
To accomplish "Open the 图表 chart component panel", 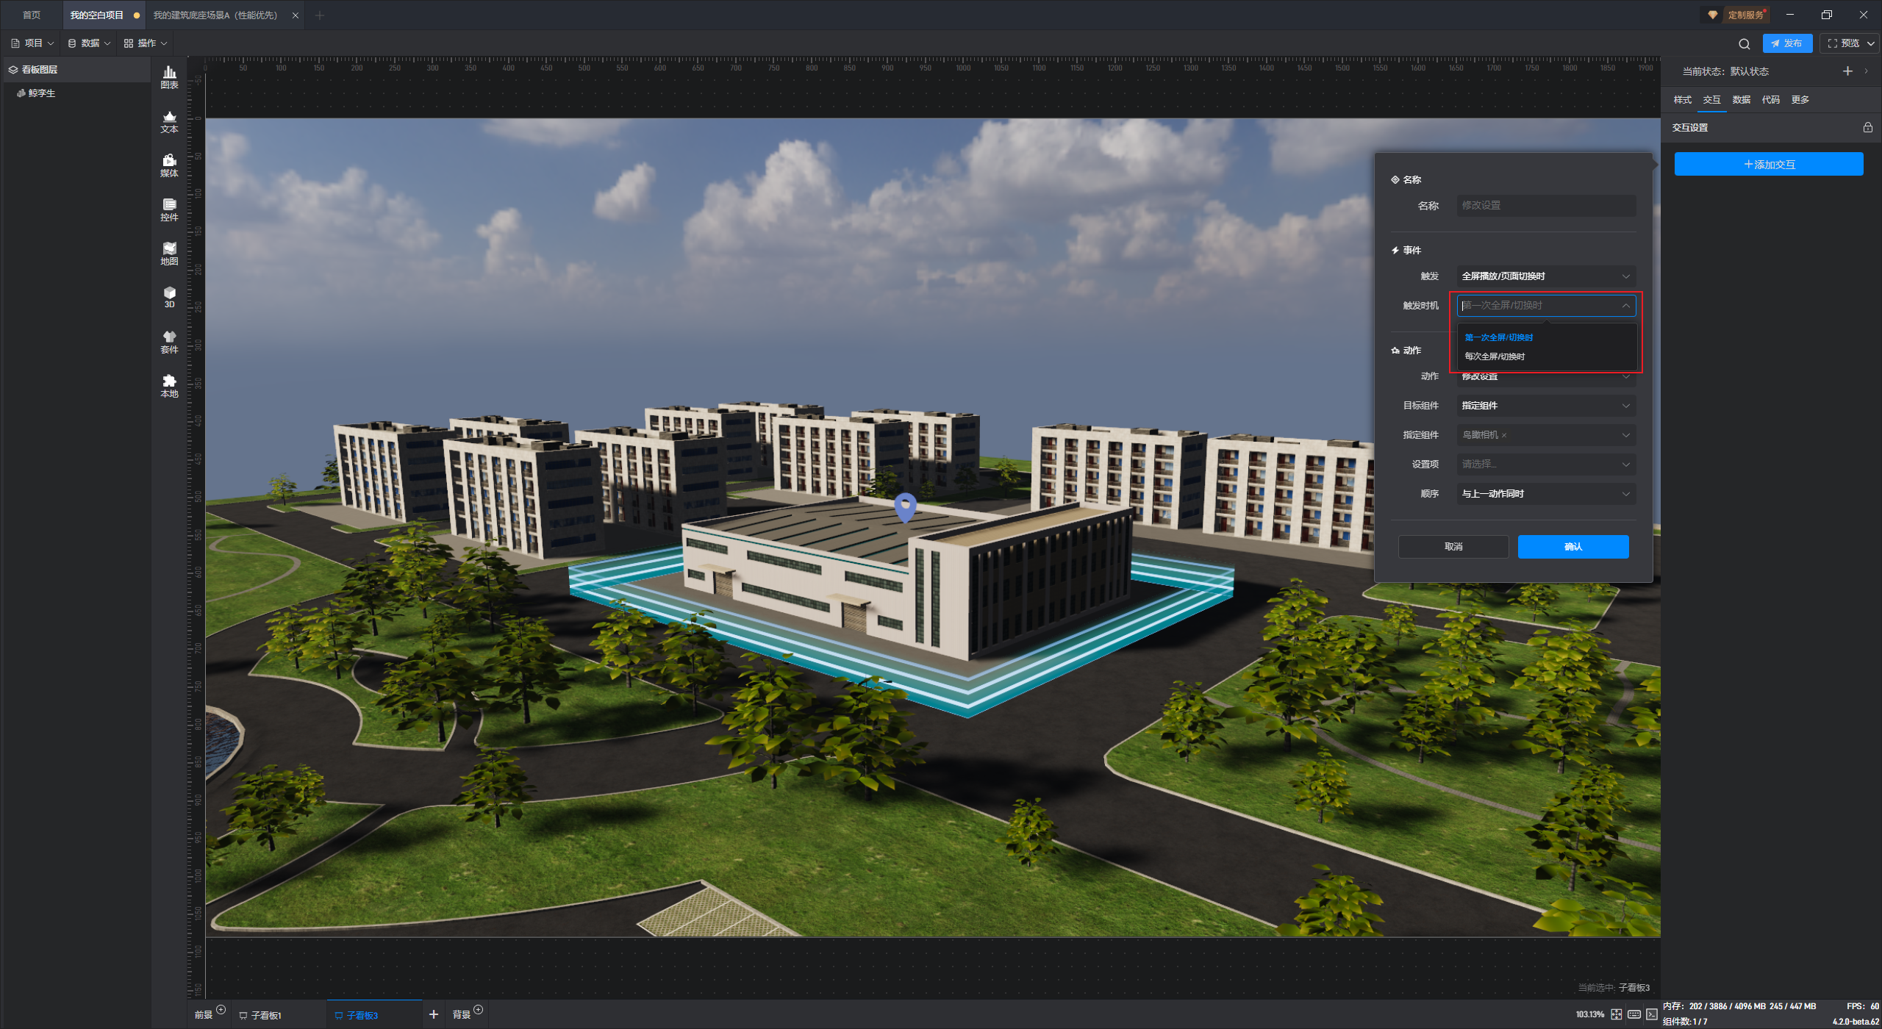I will (169, 76).
